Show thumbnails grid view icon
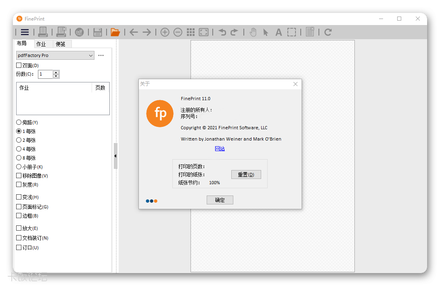Viewport: 440px width, 286px height. click(x=191, y=32)
